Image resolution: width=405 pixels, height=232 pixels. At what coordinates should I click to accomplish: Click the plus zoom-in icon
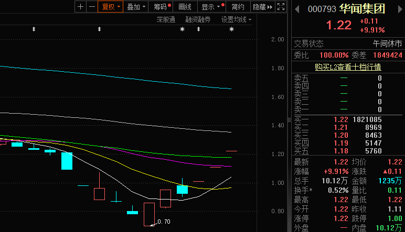click(80, 7)
